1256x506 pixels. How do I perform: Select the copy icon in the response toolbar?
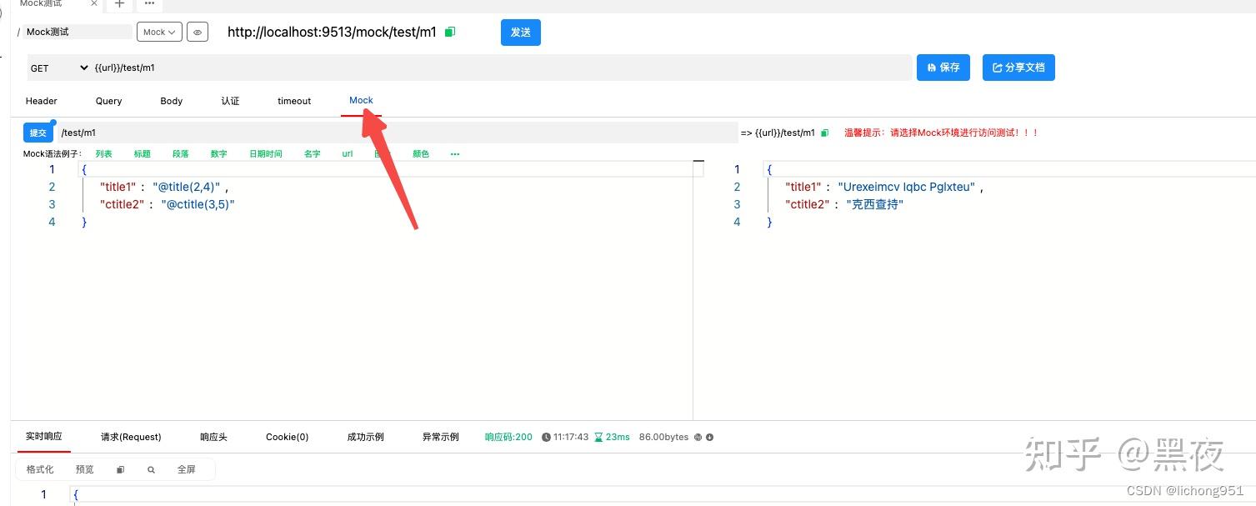click(119, 468)
